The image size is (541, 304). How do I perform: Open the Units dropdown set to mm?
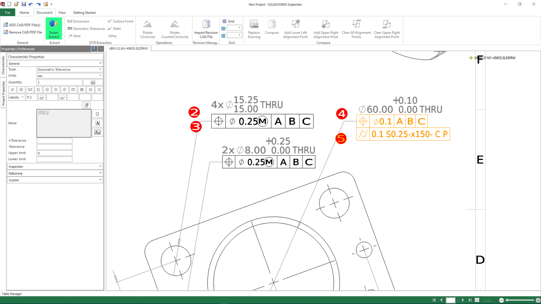click(69, 76)
